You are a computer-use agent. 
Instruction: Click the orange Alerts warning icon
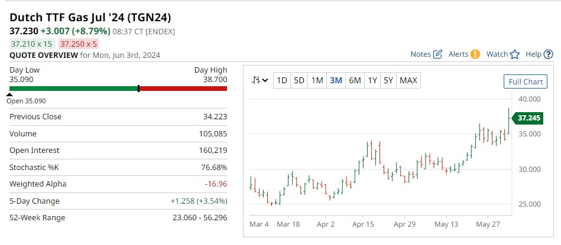475,54
